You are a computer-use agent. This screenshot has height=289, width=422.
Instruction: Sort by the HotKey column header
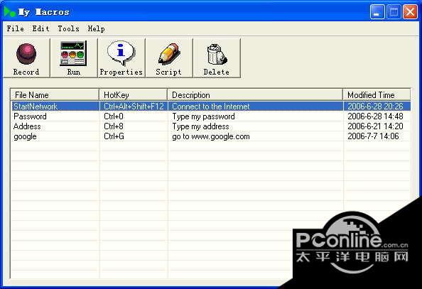coord(134,95)
